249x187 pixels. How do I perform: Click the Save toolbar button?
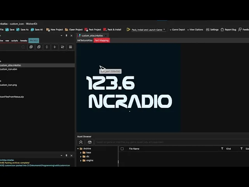pos(10,30)
